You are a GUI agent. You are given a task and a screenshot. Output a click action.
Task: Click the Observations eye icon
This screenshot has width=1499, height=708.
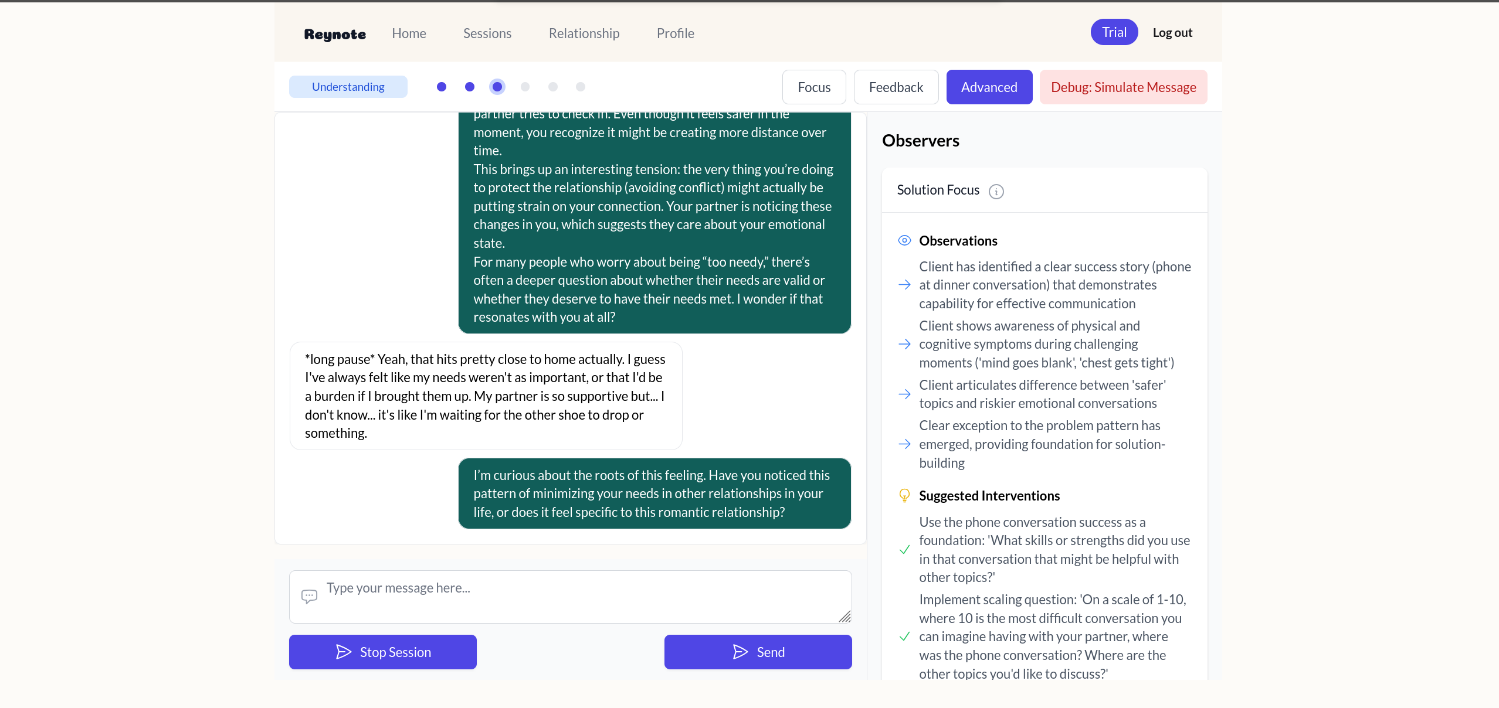pos(904,240)
